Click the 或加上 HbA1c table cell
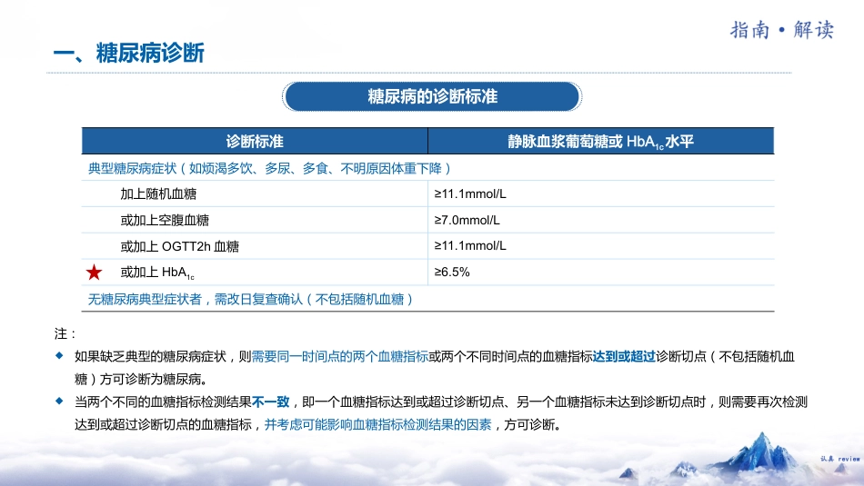The image size is (864, 486). coord(255,272)
